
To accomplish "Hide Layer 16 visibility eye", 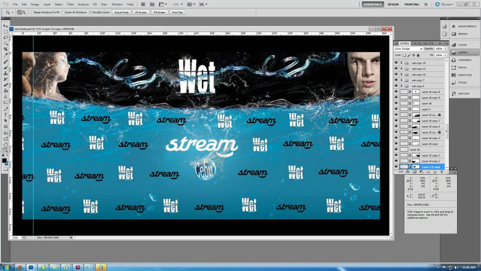I will click(x=396, y=150).
